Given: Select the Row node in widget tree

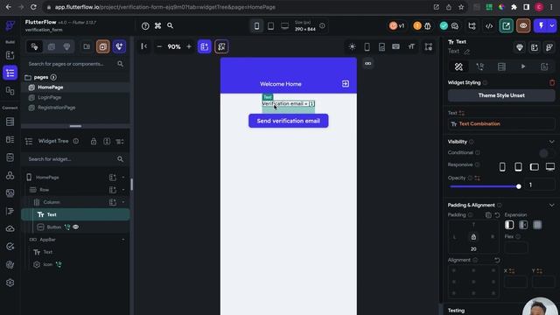Looking at the screenshot, I should 45,190.
